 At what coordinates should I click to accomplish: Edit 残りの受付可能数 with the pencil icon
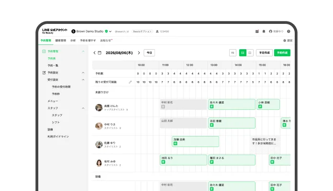tap(130, 82)
